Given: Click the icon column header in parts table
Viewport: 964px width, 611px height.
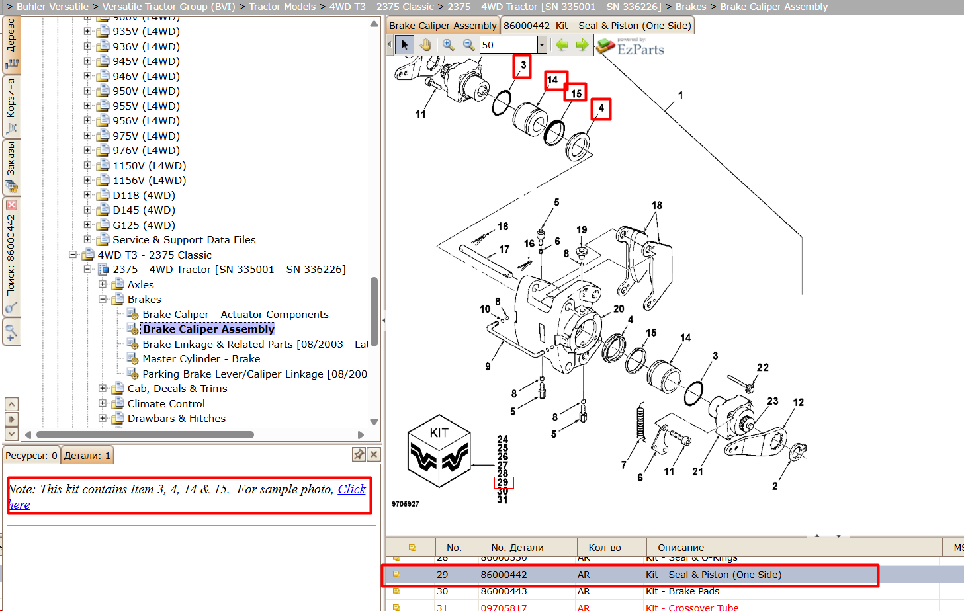Looking at the screenshot, I should click(412, 548).
